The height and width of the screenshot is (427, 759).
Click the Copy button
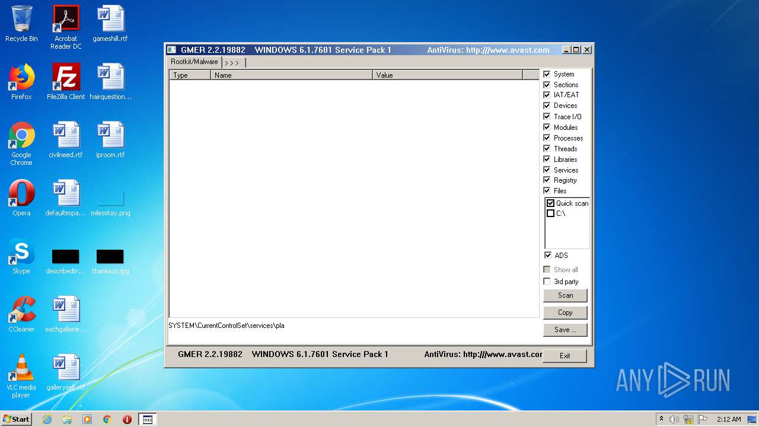pyautogui.click(x=565, y=313)
